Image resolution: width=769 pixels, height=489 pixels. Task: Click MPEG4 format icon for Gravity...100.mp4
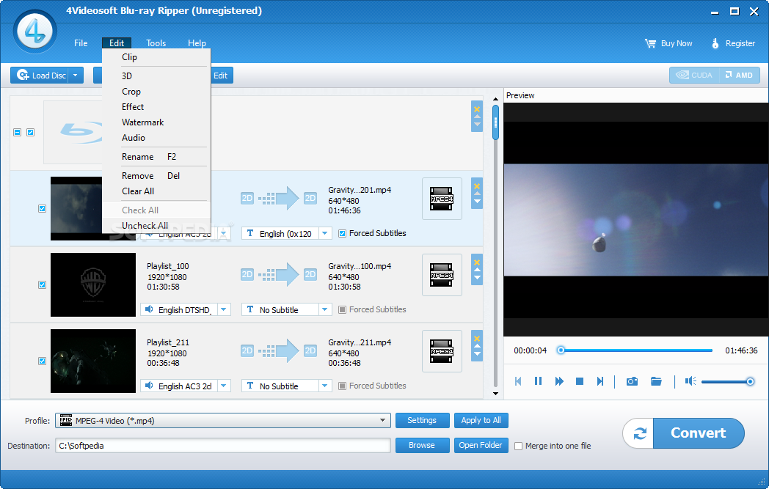click(442, 275)
